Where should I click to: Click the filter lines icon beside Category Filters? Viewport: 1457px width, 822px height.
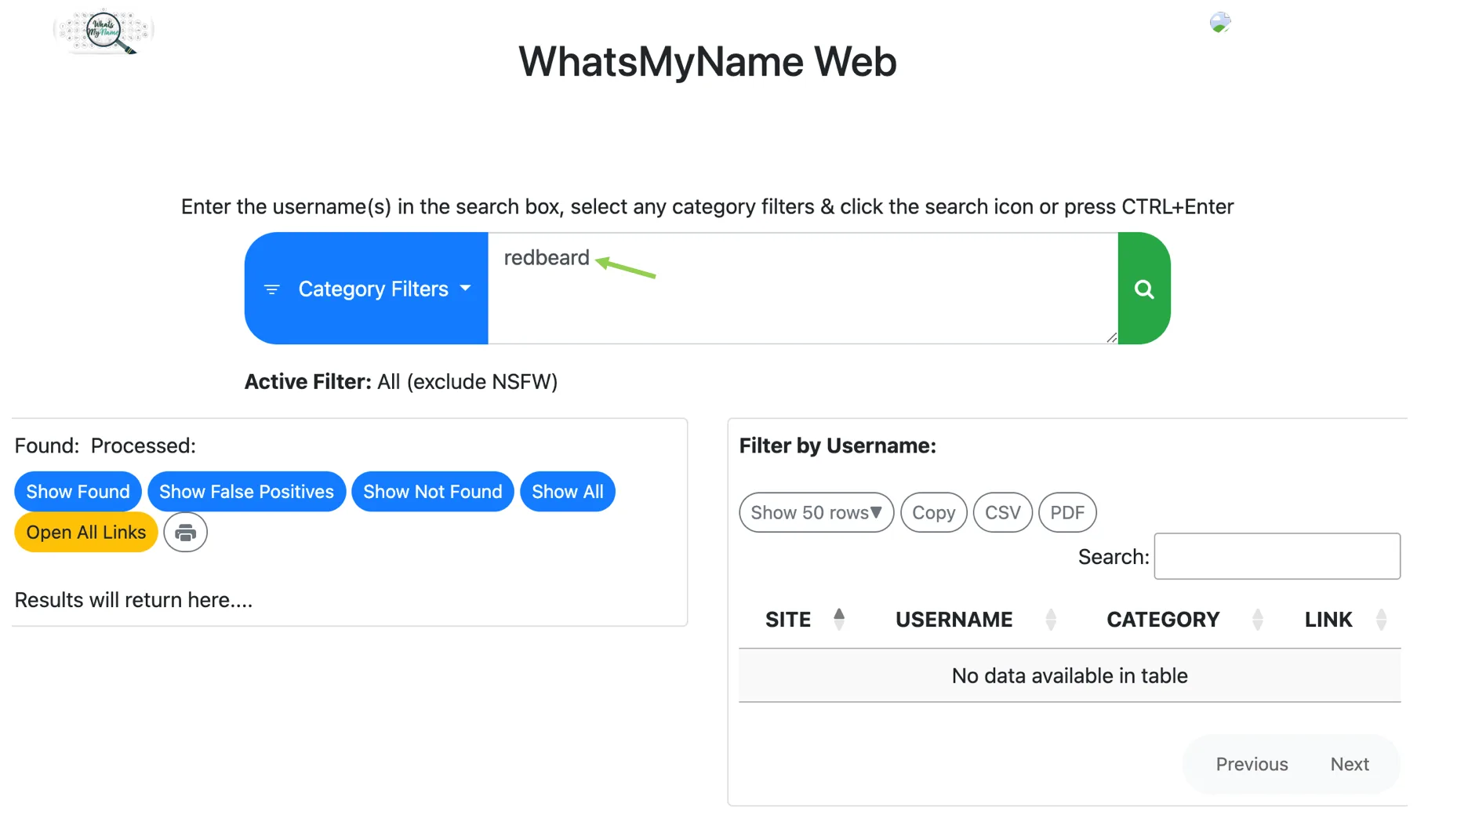tap(272, 289)
